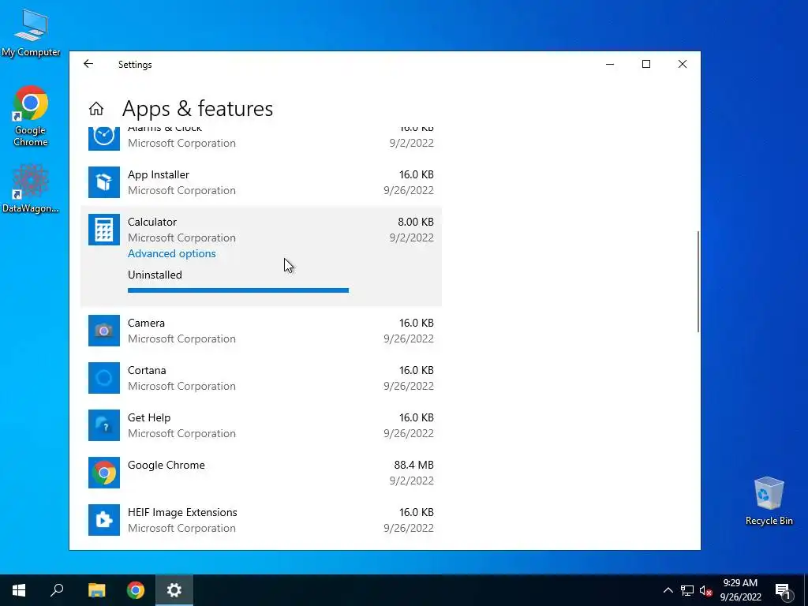Select the HEIF Image Extensions entry name
Image resolution: width=808 pixels, height=606 pixels.
point(182,512)
